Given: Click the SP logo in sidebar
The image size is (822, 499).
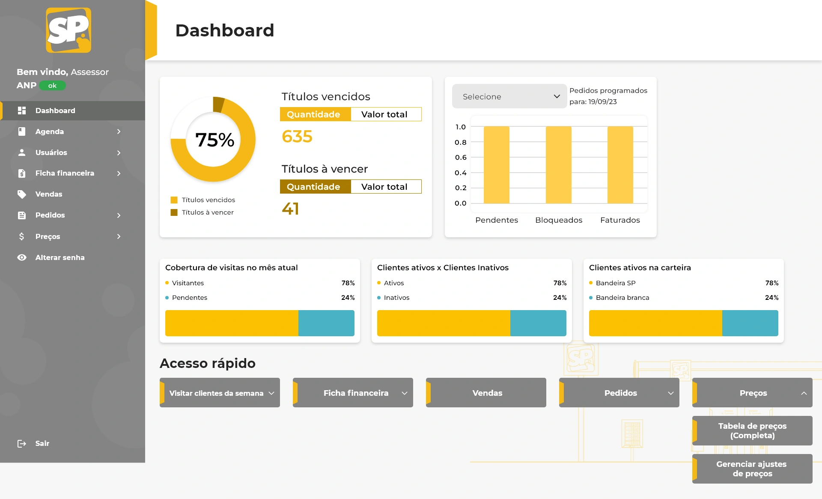Looking at the screenshot, I should (x=68, y=30).
